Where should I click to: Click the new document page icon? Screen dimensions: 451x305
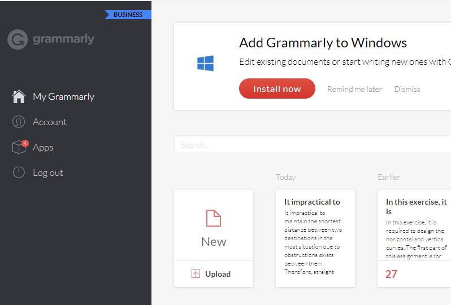(x=214, y=218)
